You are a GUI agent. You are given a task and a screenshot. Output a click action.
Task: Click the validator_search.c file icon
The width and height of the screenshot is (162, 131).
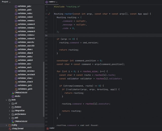(x=16, y=42)
